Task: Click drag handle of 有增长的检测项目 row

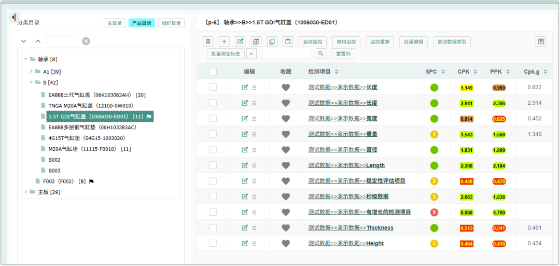Action: click(x=254, y=212)
